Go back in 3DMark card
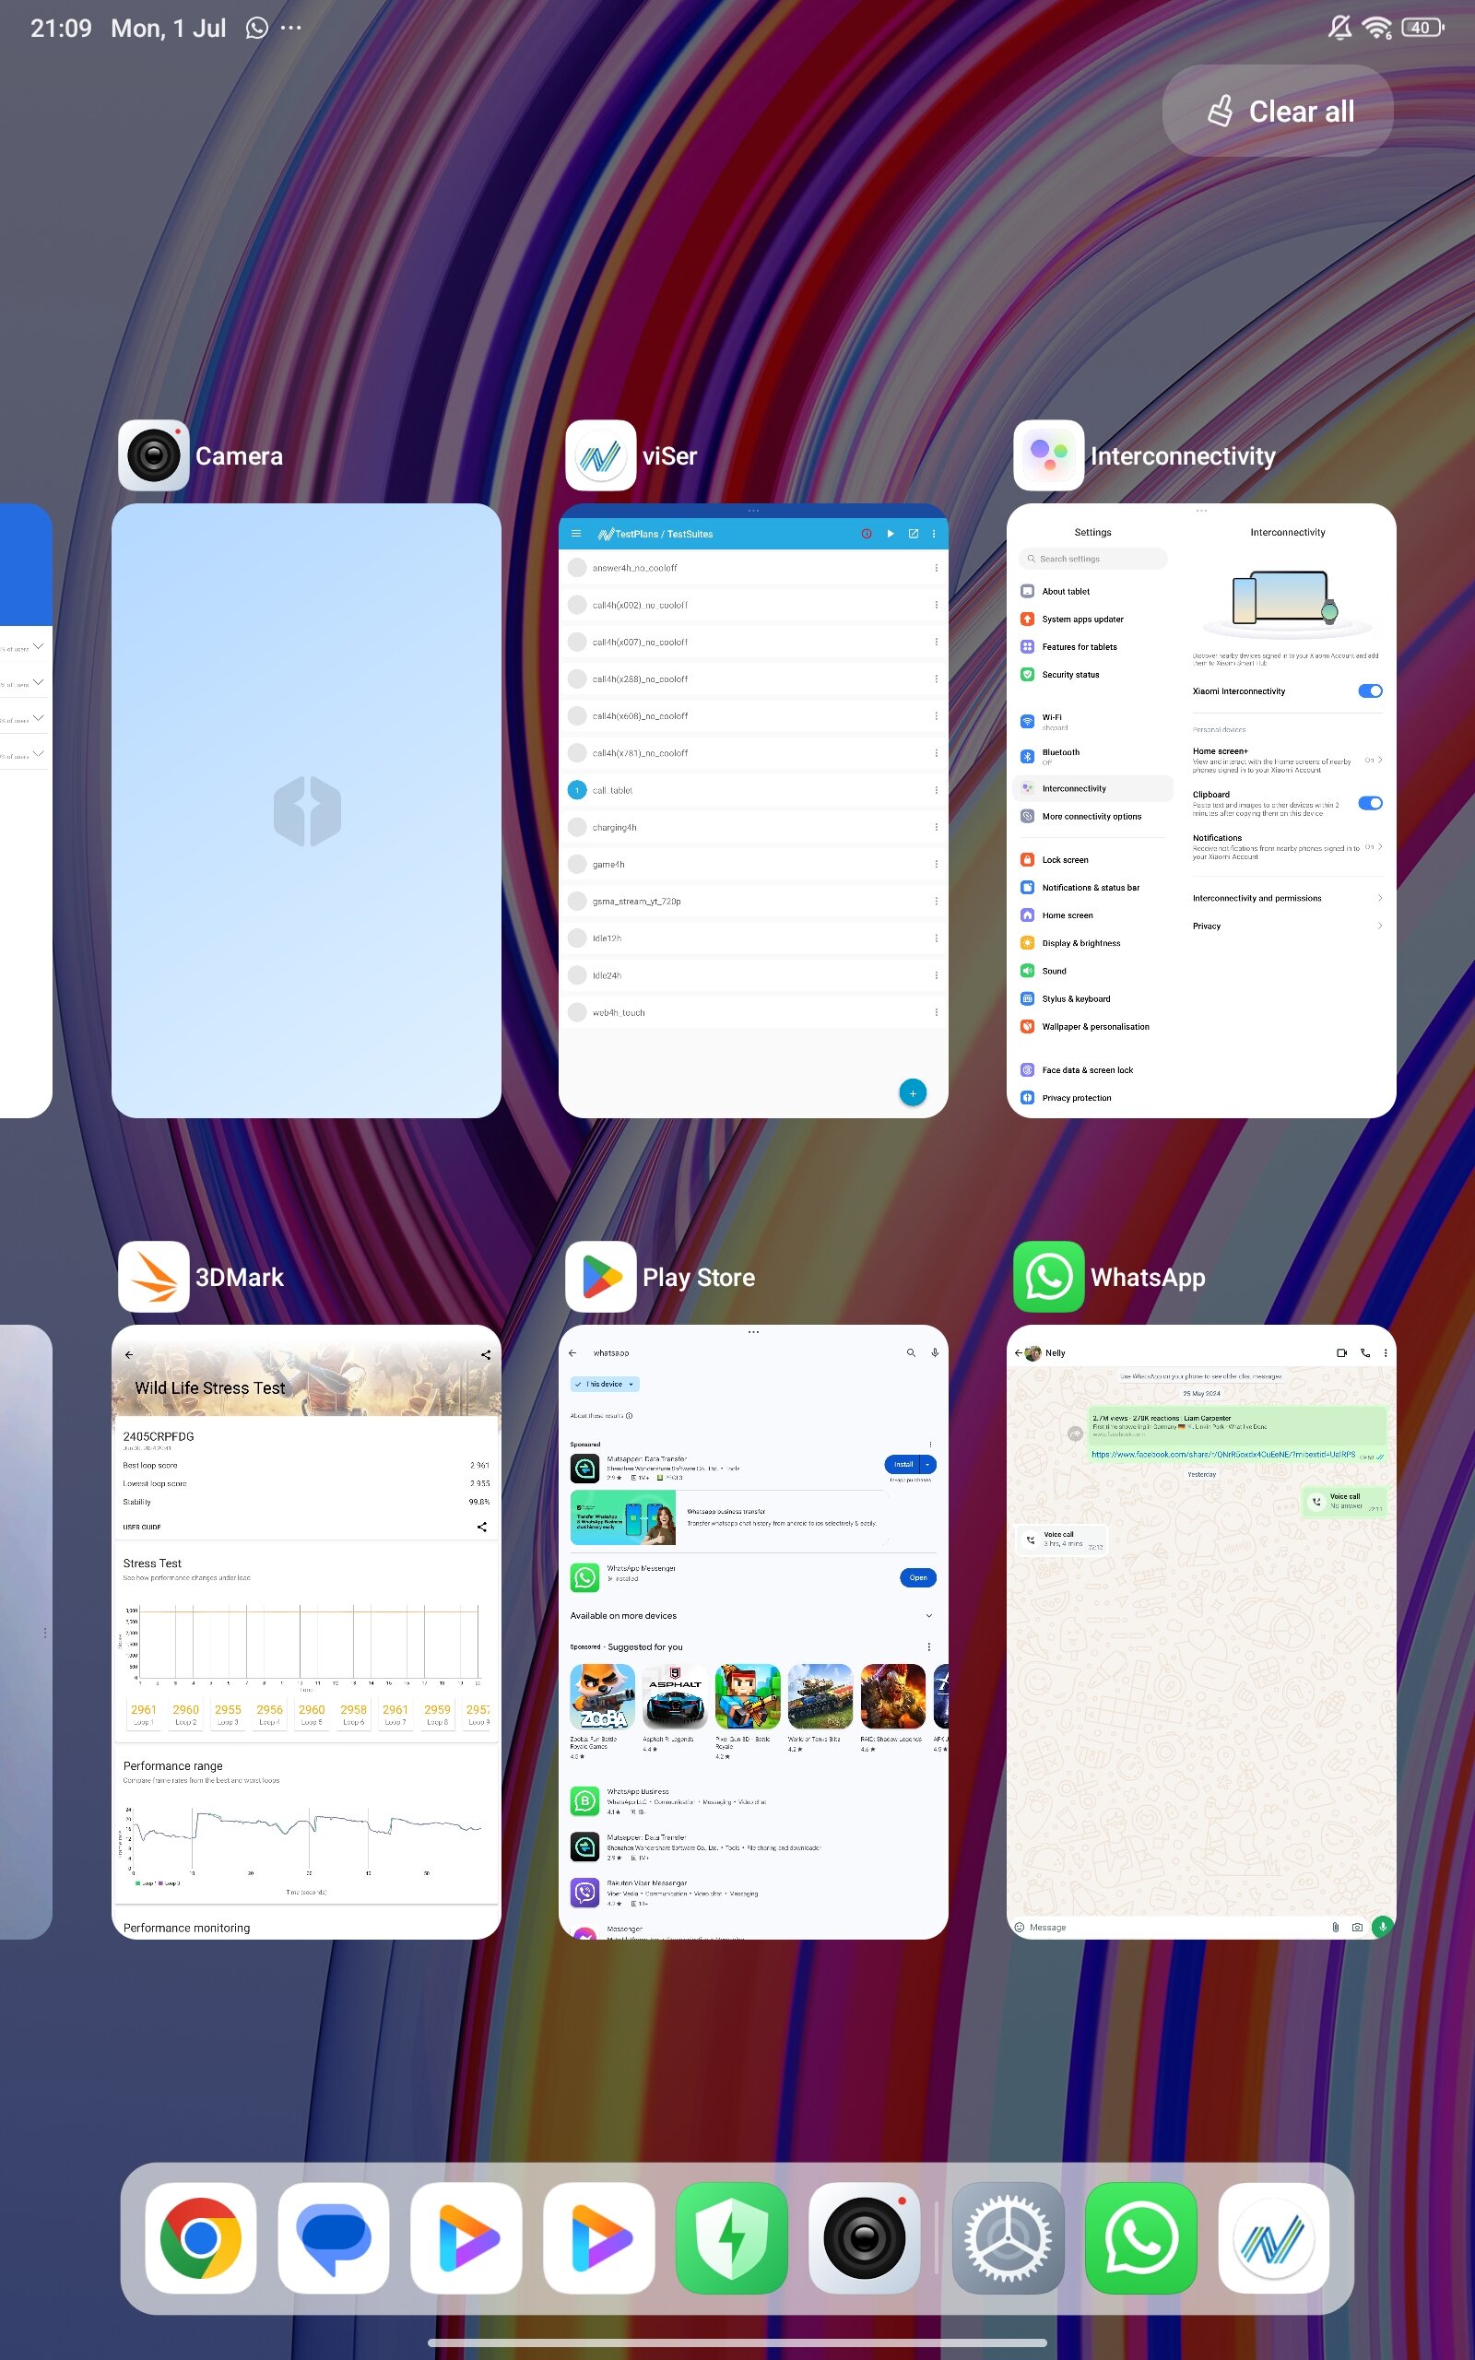Image resolution: width=1475 pixels, height=2360 pixels. click(x=129, y=1353)
